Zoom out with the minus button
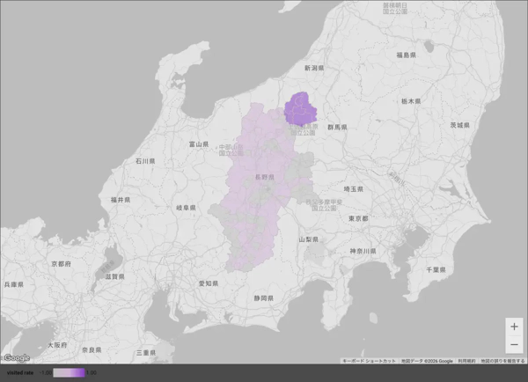The image size is (528, 382). 514,345
